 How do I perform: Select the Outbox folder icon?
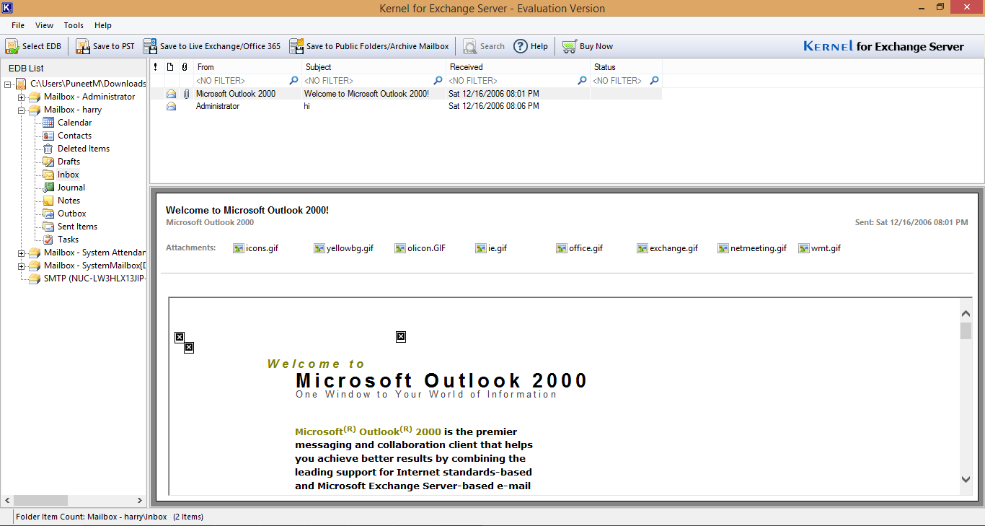48,214
